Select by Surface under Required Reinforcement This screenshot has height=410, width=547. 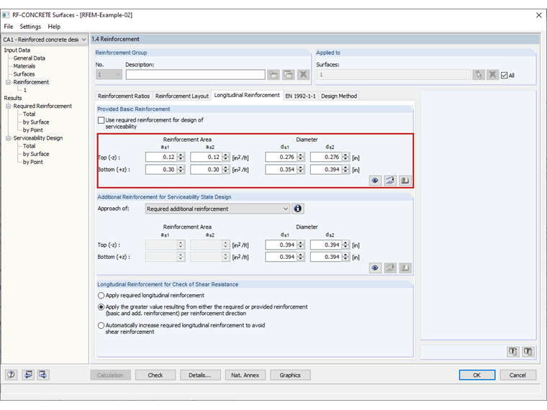click(x=36, y=122)
